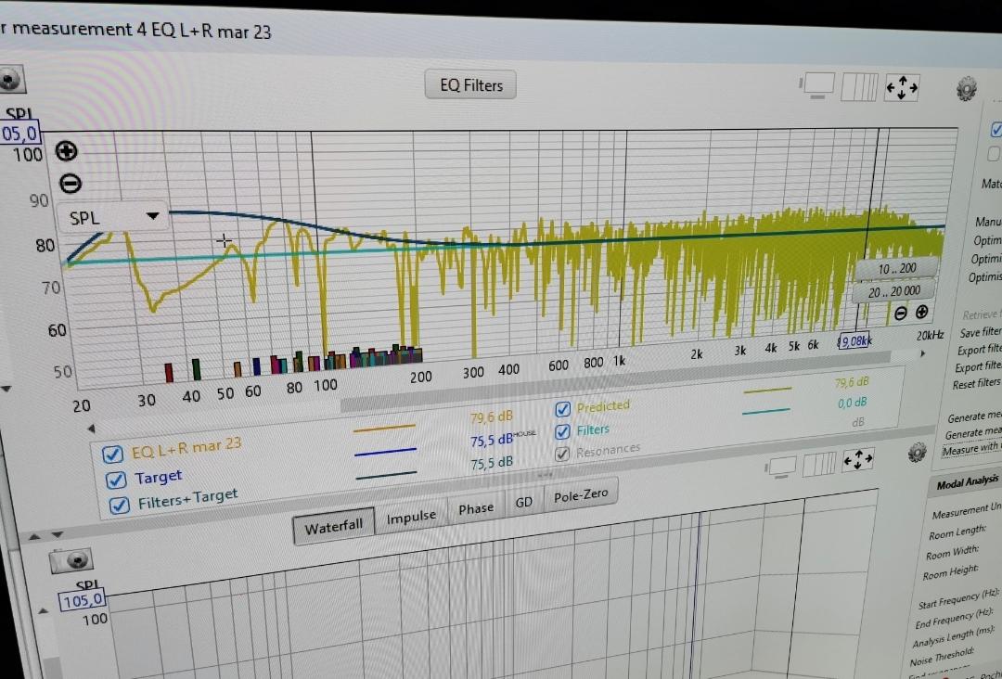Click the vertical zoom in plus icon
Image resolution: width=1002 pixels, height=679 pixels.
67,151
